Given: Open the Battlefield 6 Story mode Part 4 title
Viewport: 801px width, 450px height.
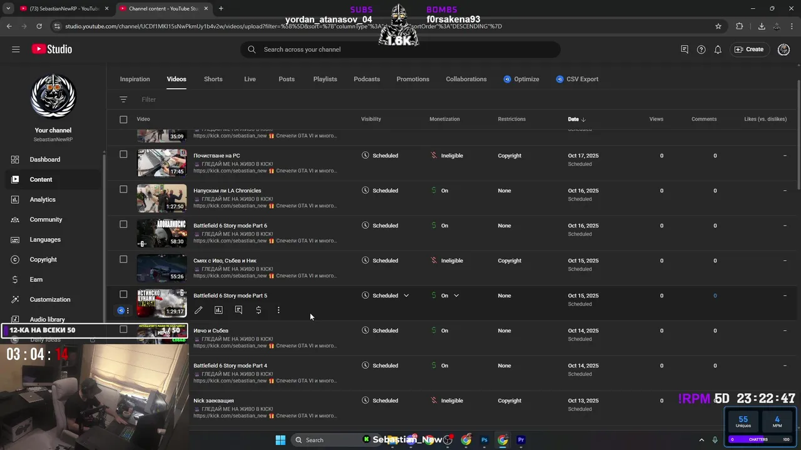Looking at the screenshot, I should [x=230, y=366].
